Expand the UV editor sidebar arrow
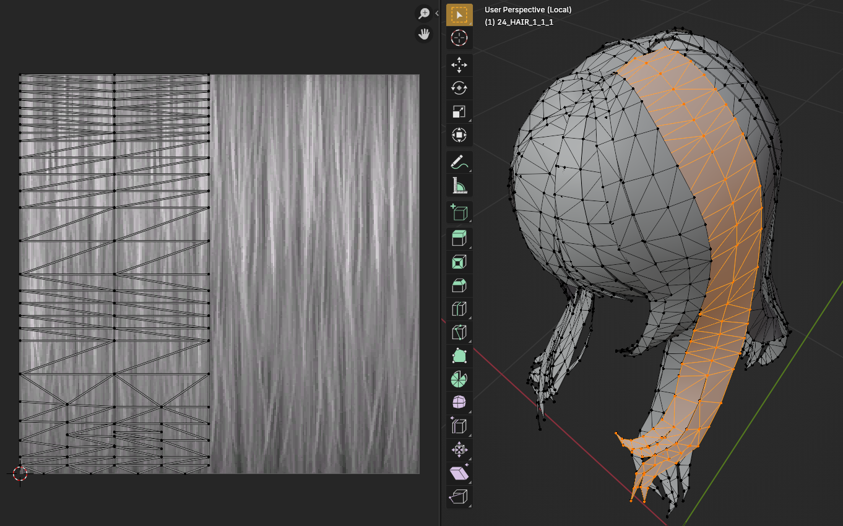Viewport: 843px width, 526px height. (437, 13)
